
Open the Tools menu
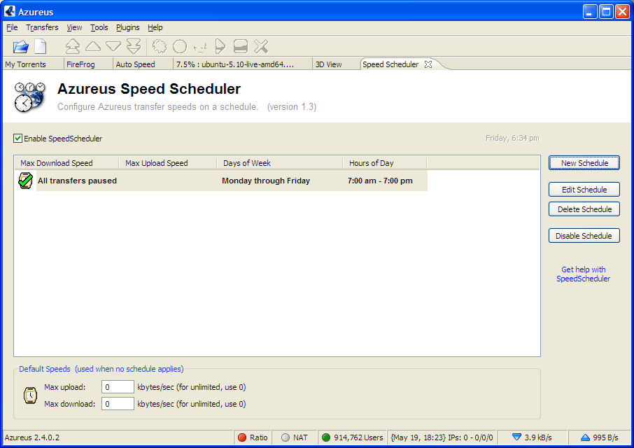pyautogui.click(x=99, y=27)
